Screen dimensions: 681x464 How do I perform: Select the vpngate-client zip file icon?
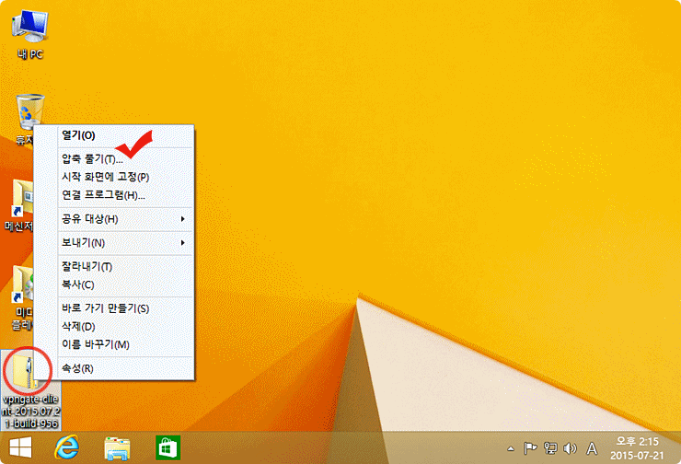click(25, 369)
